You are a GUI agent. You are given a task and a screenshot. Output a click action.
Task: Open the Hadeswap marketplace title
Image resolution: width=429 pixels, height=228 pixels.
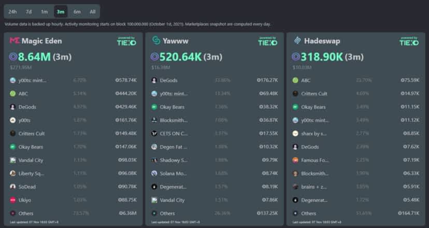[322, 41]
